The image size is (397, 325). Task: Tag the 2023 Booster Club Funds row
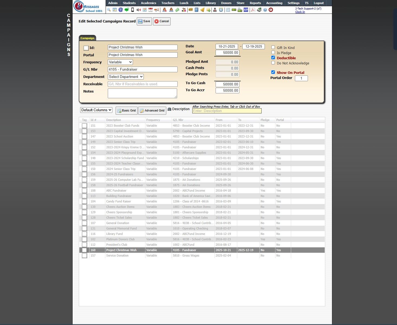[84, 126]
